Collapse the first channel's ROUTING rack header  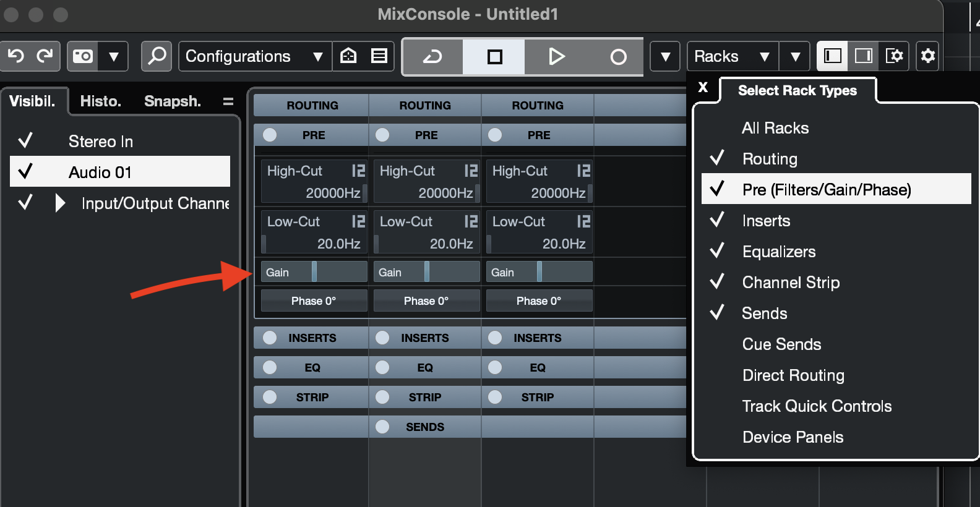coord(312,105)
